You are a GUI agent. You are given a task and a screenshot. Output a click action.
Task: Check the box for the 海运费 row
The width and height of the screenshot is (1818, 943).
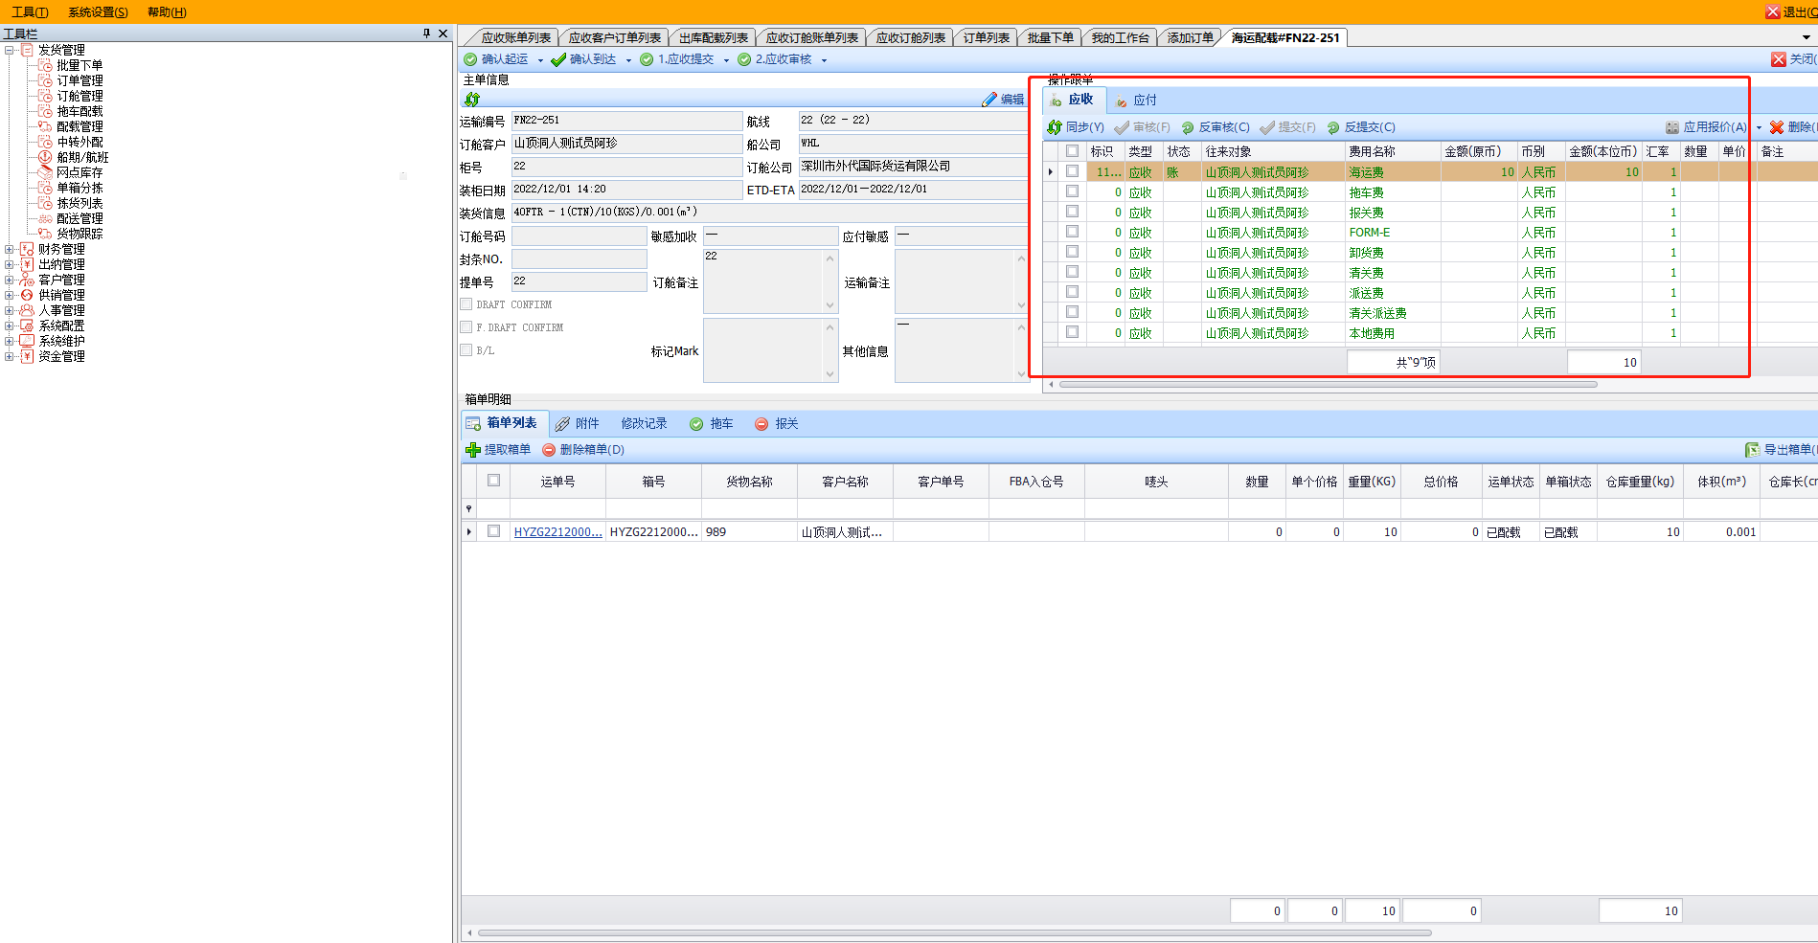tap(1072, 172)
